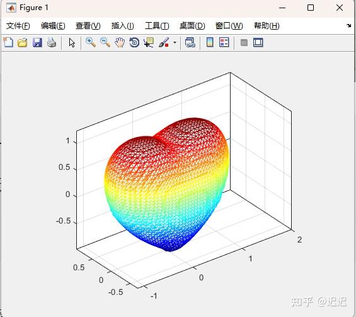Open the 帮助(H) menu
The height and width of the screenshot is (317, 356).
coord(267,26)
